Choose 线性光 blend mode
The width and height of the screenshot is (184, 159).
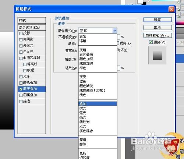(x=98, y=122)
